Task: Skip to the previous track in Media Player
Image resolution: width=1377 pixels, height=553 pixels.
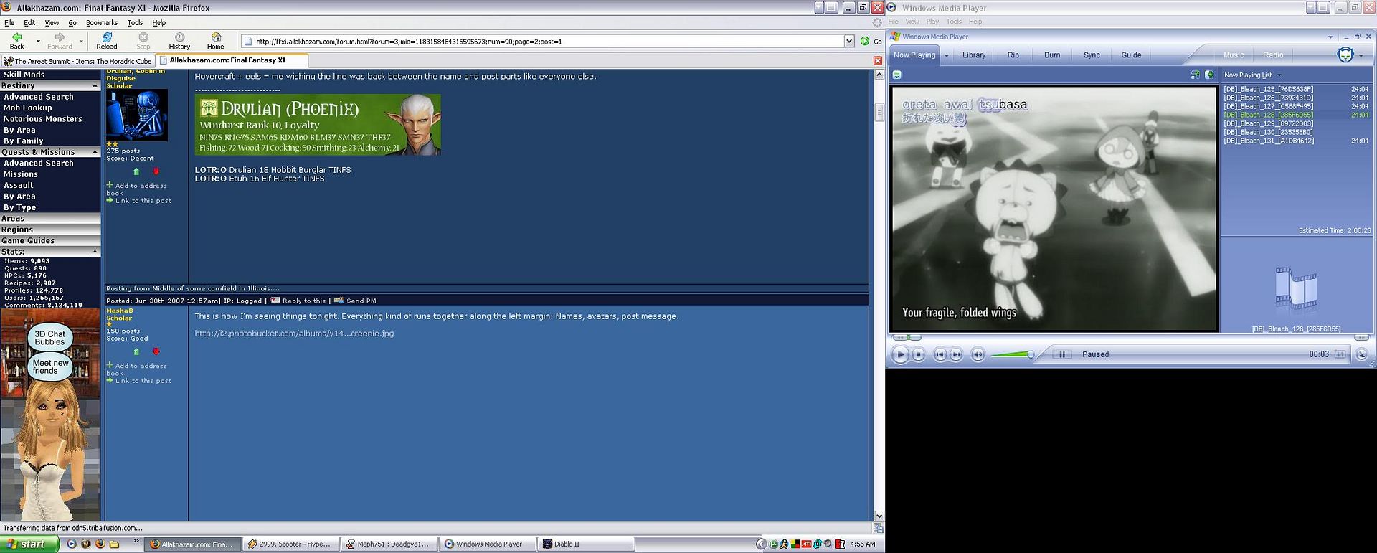Action: pos(940,354)
